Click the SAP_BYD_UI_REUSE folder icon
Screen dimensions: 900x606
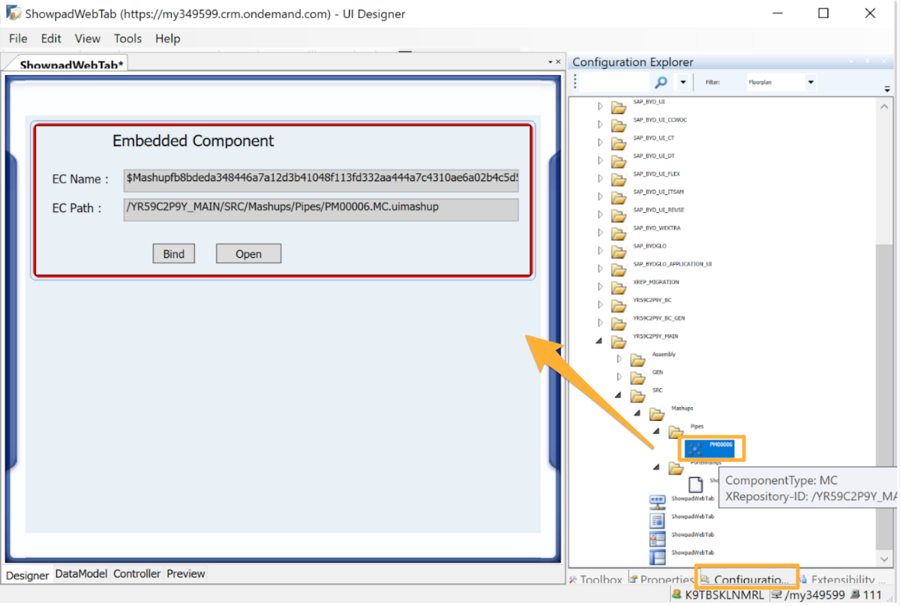point(618,214)
